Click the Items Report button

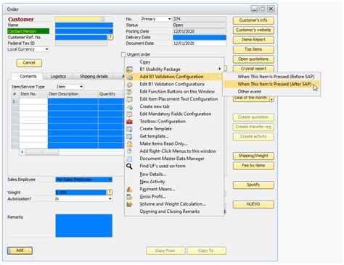click(x=253, y=40)
